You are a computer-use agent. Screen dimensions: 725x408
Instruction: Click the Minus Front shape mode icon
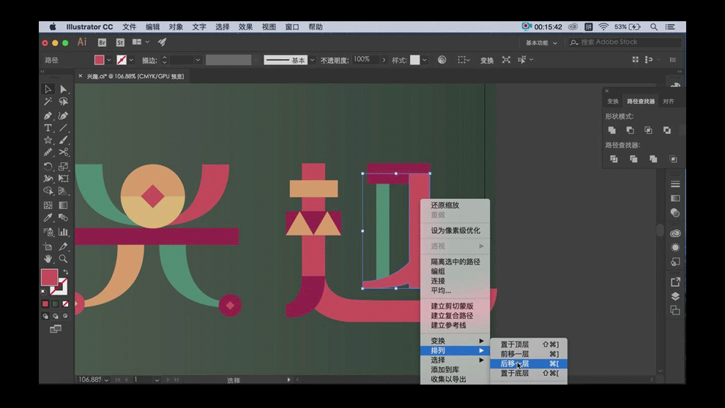630,130
